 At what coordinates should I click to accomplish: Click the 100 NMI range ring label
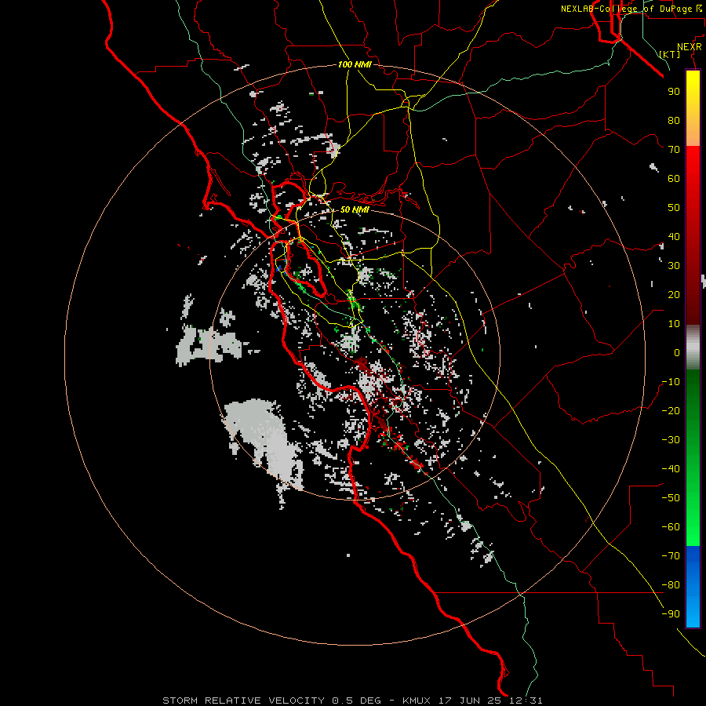(x=355, y=64)
